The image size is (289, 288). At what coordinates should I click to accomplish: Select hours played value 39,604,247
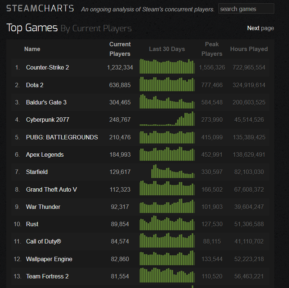pos(249,207)
